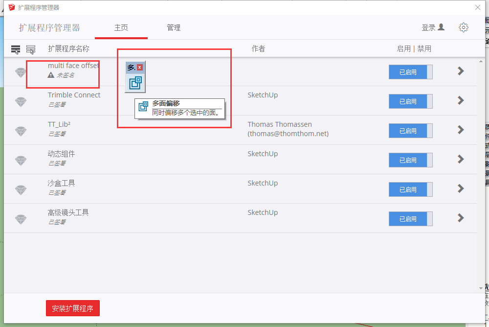This screenshot has height=327, width=489.
Task: Close the small multi face offset toolbar
Action: point(140,67)
